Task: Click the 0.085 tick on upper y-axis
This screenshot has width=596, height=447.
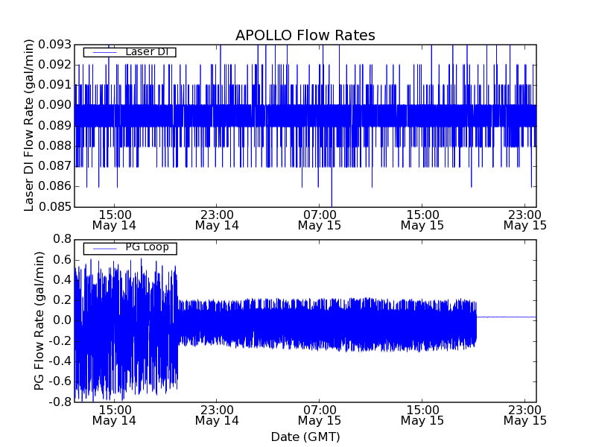Action: click(55, 206)
